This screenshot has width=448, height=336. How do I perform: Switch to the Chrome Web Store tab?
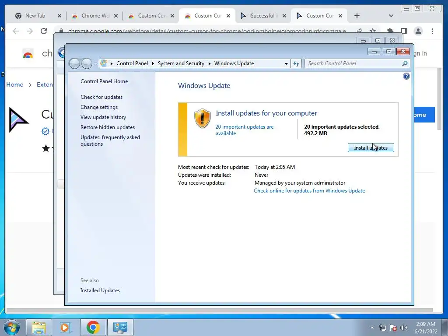(94, 16)
